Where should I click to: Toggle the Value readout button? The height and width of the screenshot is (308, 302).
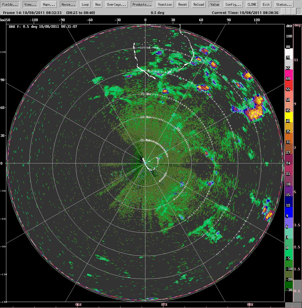tap(215, 4)
